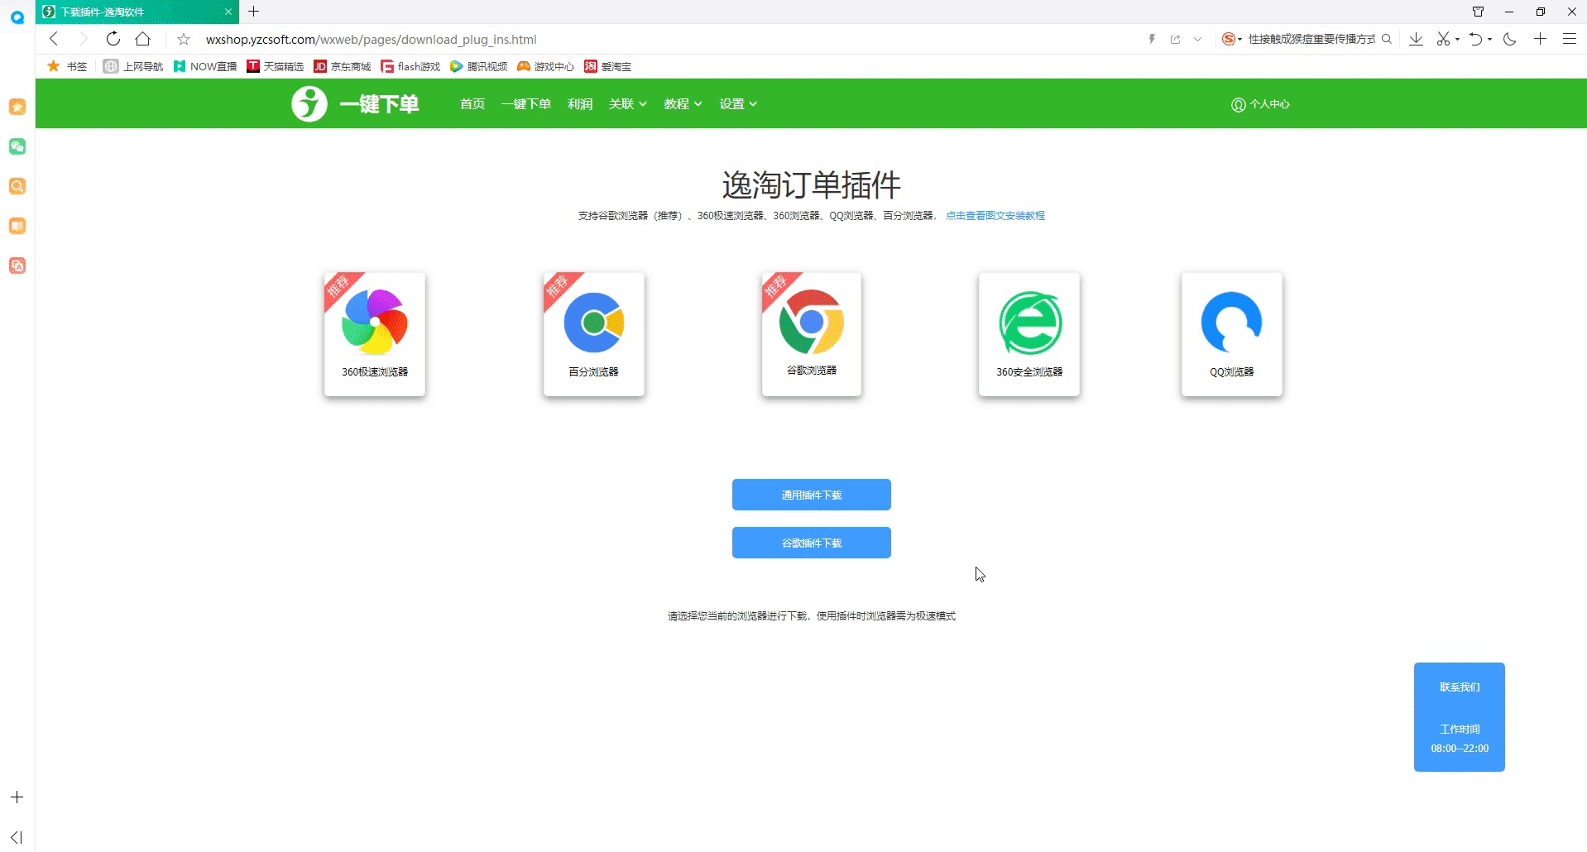Expand the address bar dropdown chevron
Image resolution: width=1587 pixels, height=852 pixels.
tap(1197, 39)
